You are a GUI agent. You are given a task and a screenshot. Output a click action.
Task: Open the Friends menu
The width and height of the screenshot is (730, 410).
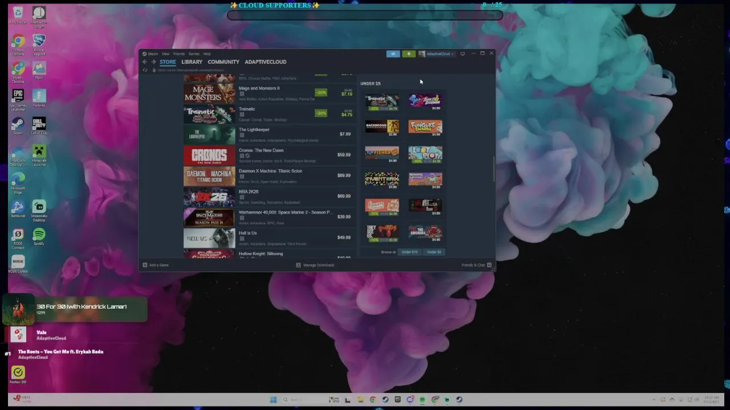(x=179, y=54)
